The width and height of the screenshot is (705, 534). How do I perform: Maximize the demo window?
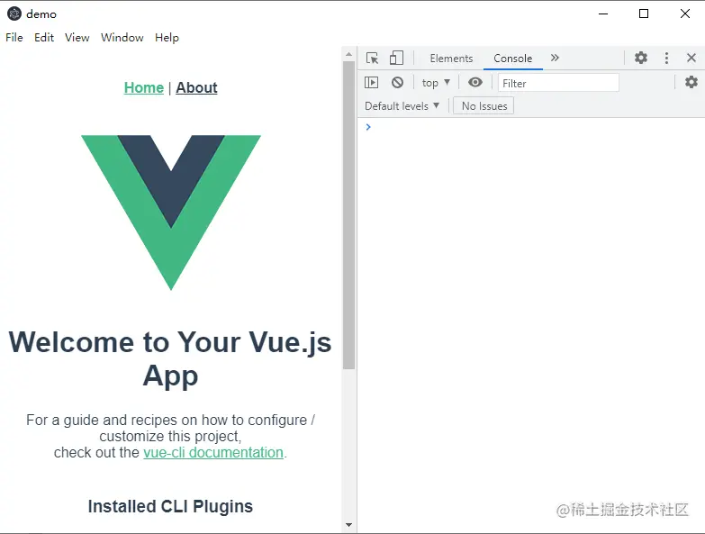[x=644, y=14]
